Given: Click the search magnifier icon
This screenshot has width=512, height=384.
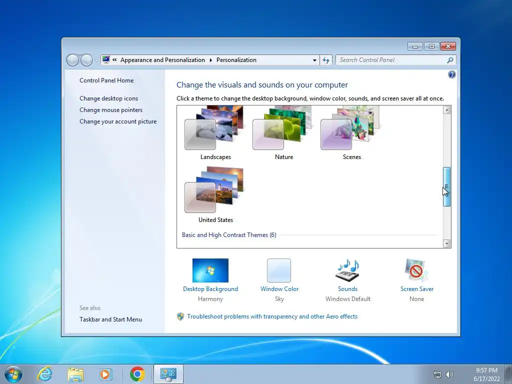Looking at the screenshot, I should pos(450,60).
